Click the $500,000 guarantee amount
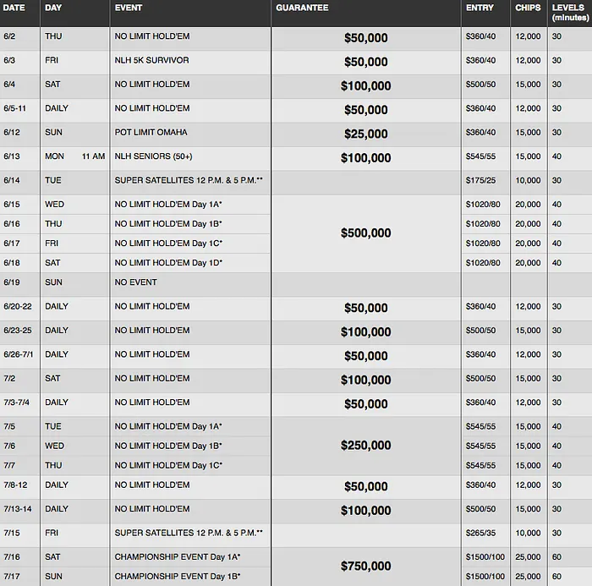 pyautogui.click(x=367, y=233)
